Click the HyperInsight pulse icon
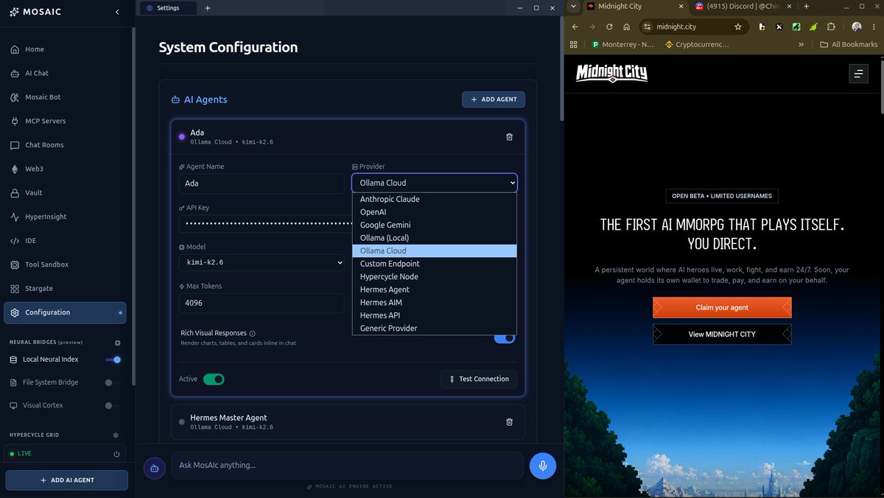Image resolution: width=884 pixels, height=498 pixels. coord(15,217)
